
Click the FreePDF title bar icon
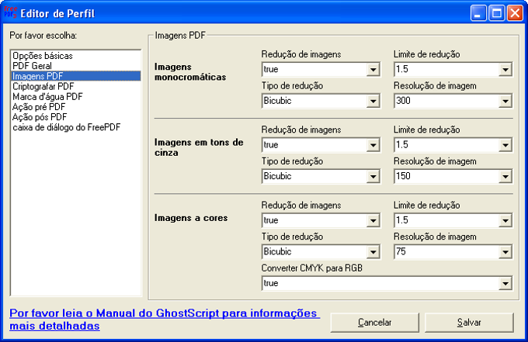10,12
